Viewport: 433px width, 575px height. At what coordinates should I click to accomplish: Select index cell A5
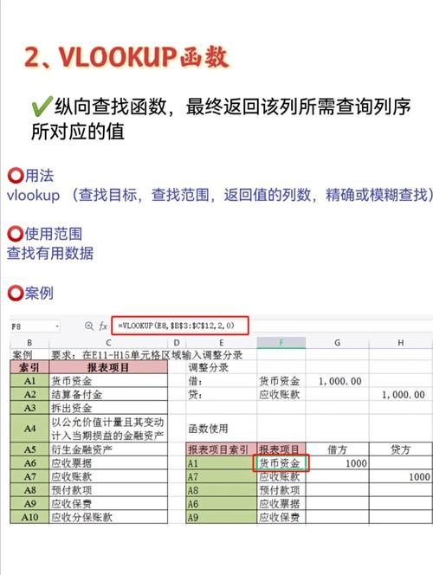[x=29, y=449]
